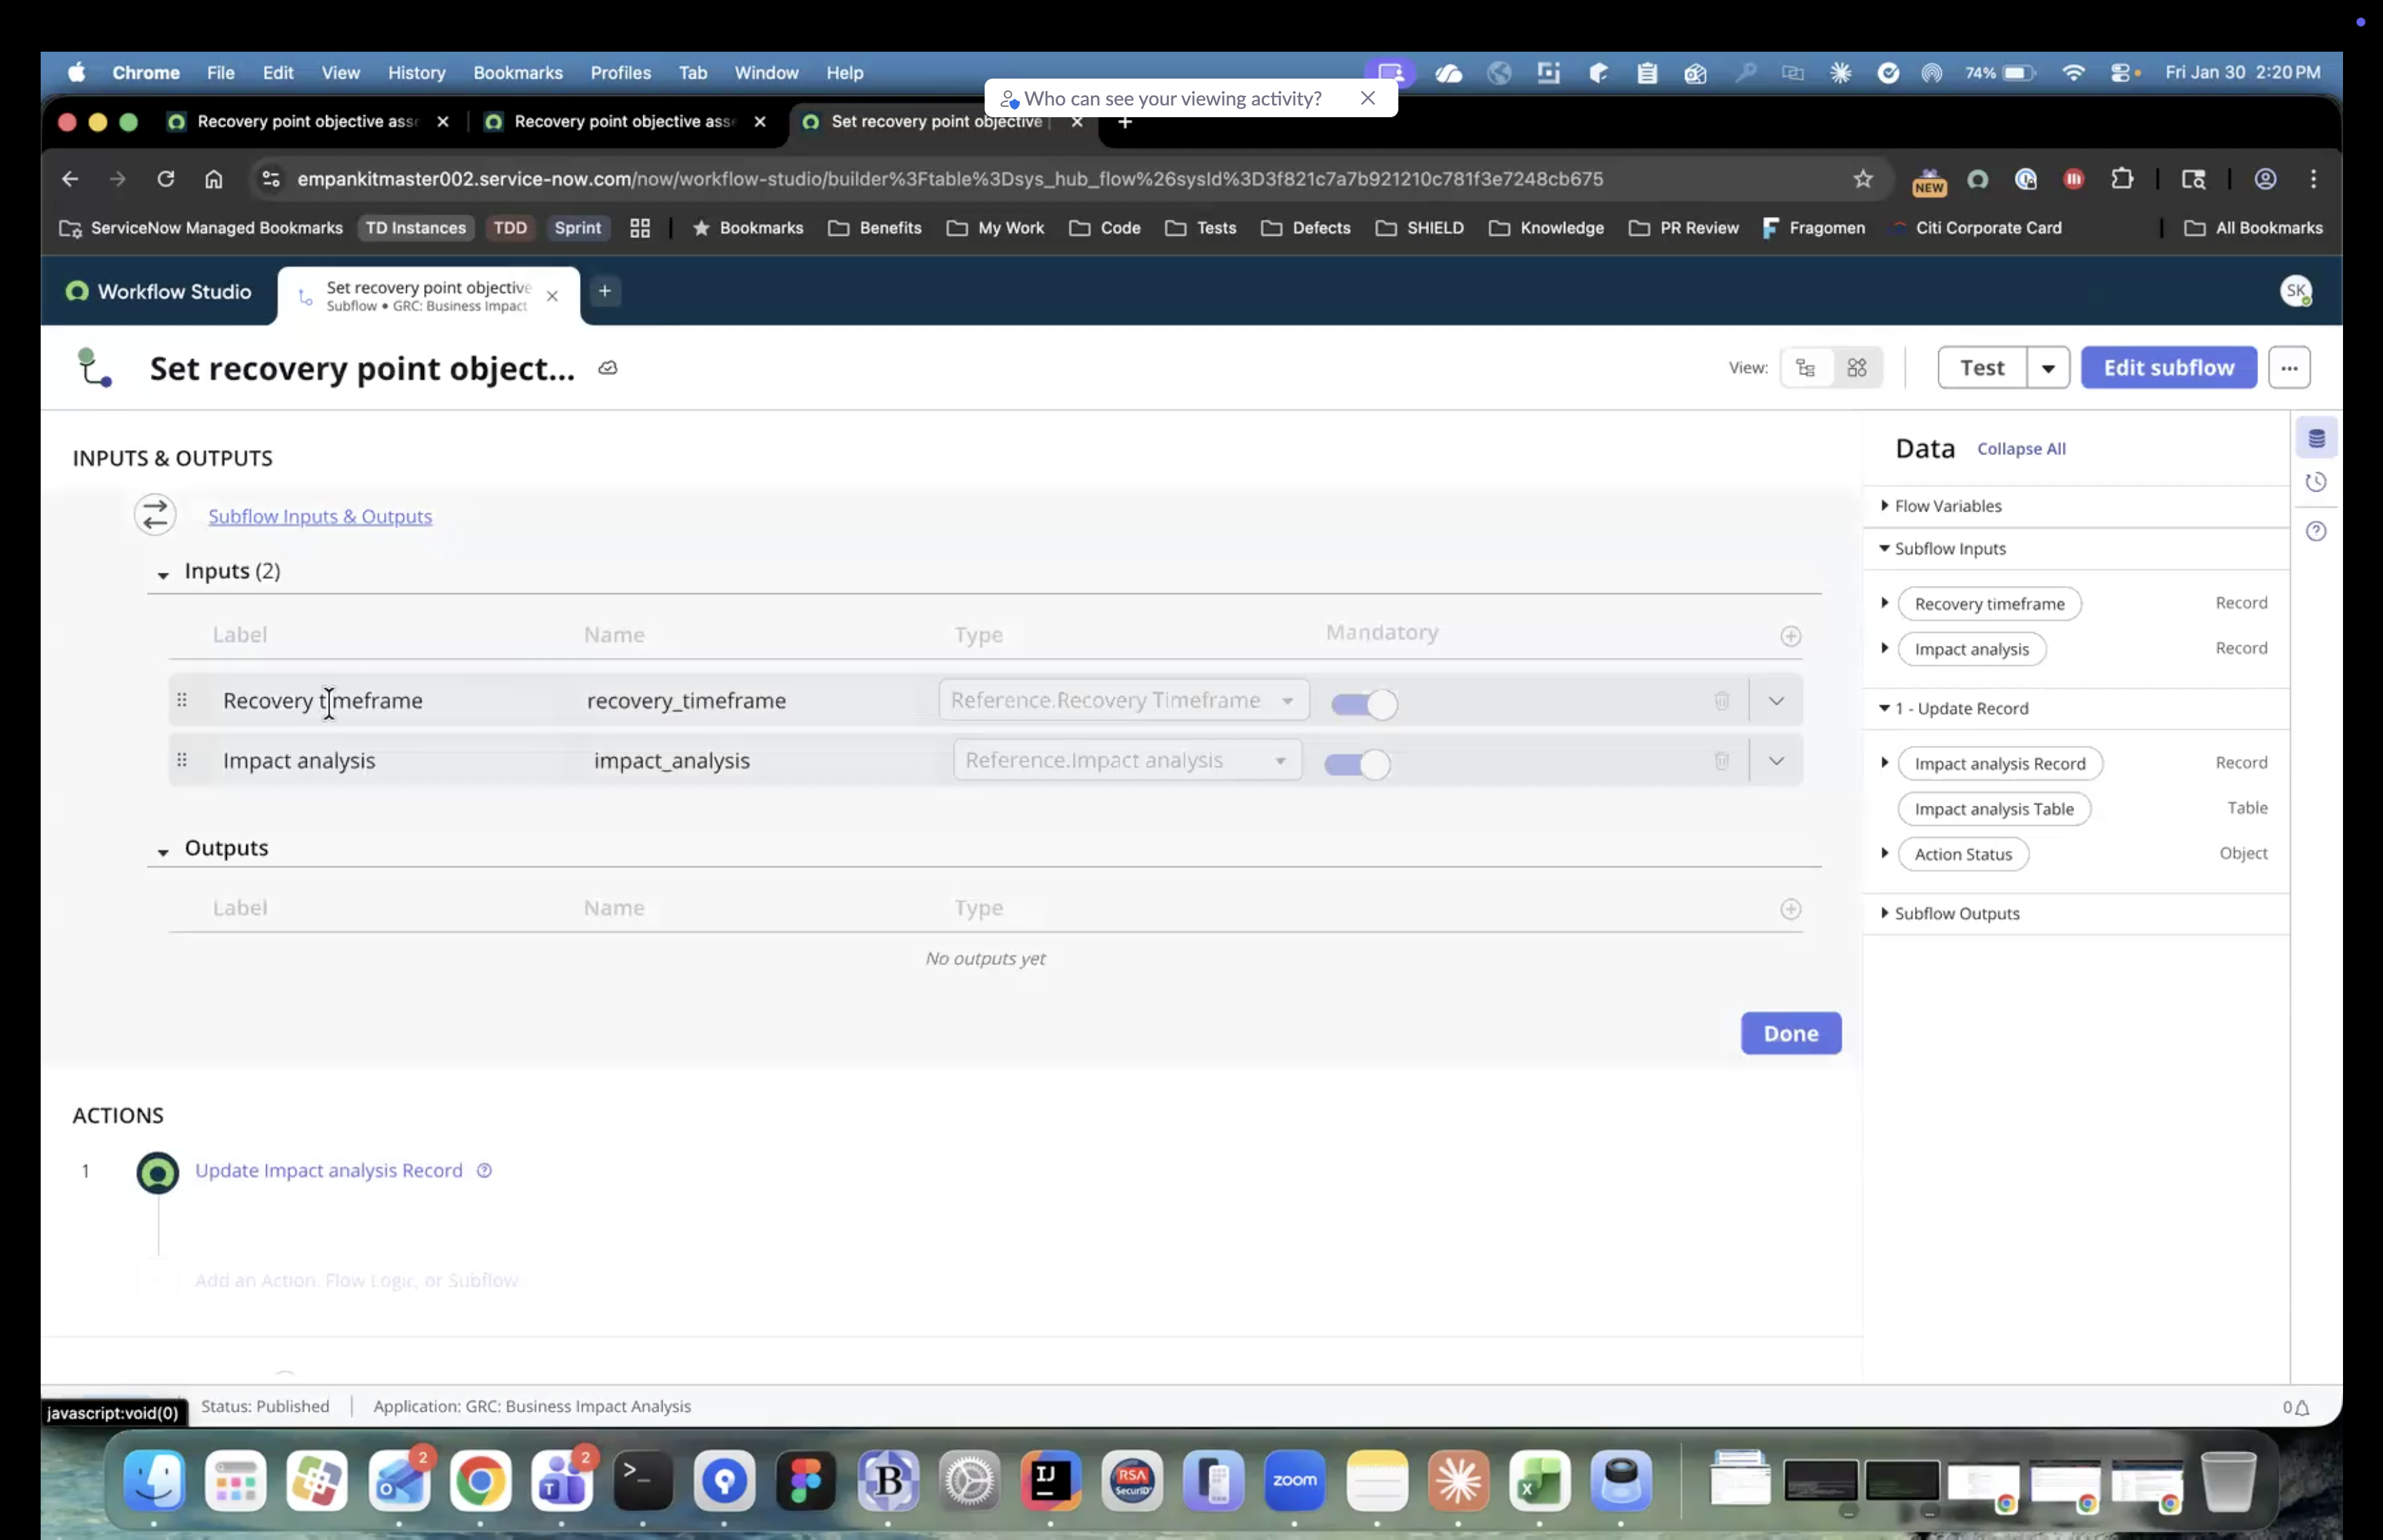This screenshot has width=2383, height=1540.
Task: Click the Done button
Action: point(1790,1033)
